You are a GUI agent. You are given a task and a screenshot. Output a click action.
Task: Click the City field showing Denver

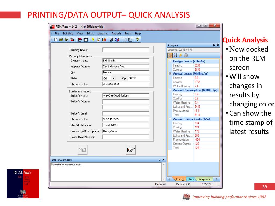(126, 72)
